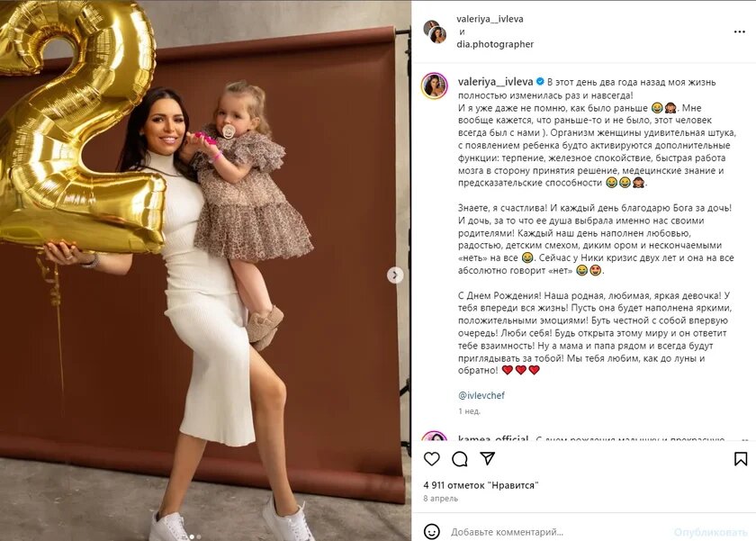Open dia.photographer profile link
The image size is (756, 541).
coord(495,44)
